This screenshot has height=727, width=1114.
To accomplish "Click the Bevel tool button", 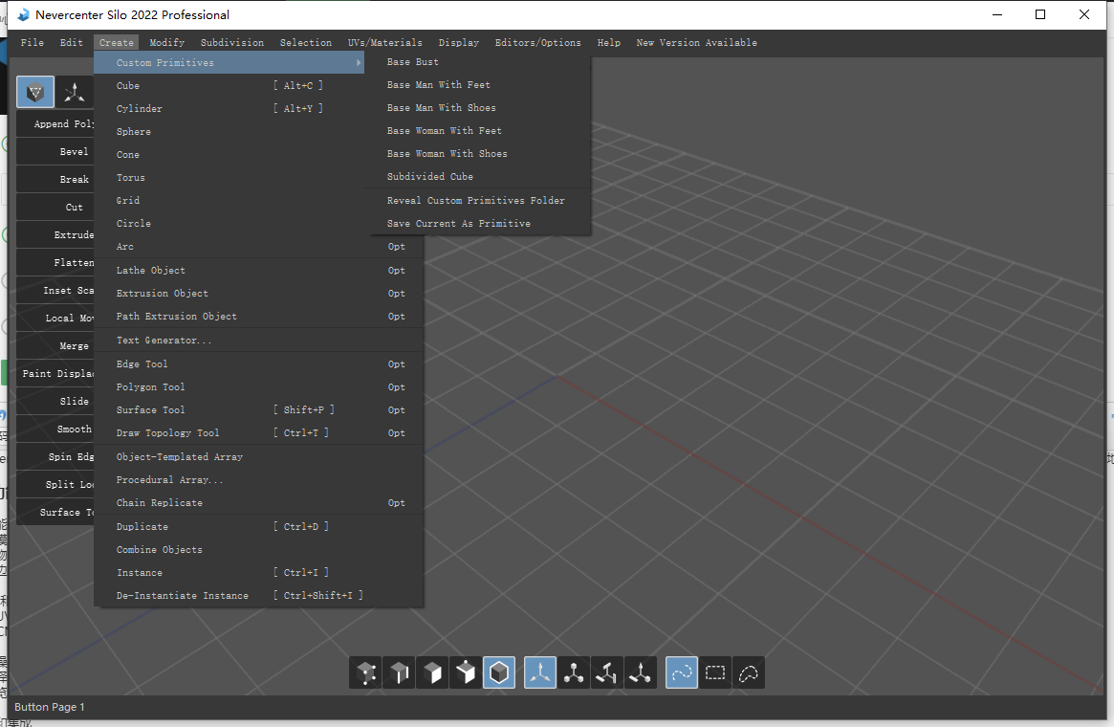I will [55, 151].
